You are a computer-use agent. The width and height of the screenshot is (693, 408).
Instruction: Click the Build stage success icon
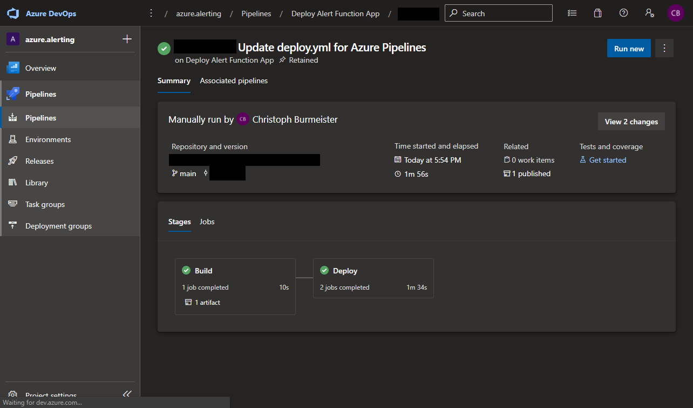[x=186, y=271]
